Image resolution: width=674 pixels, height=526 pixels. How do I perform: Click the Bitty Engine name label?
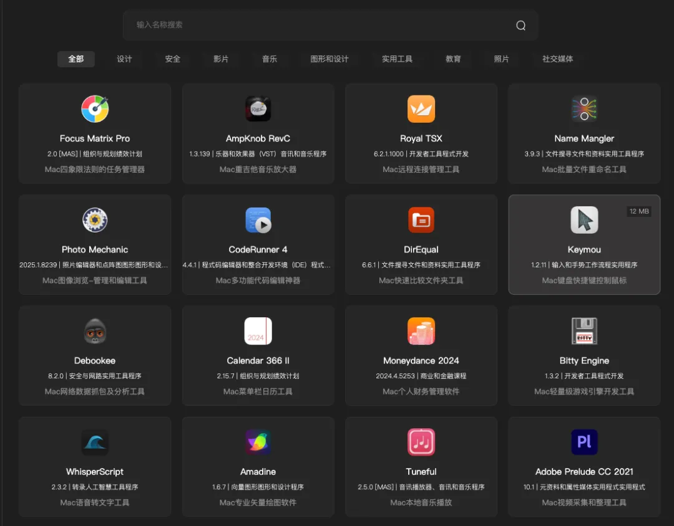click(584, 361)
